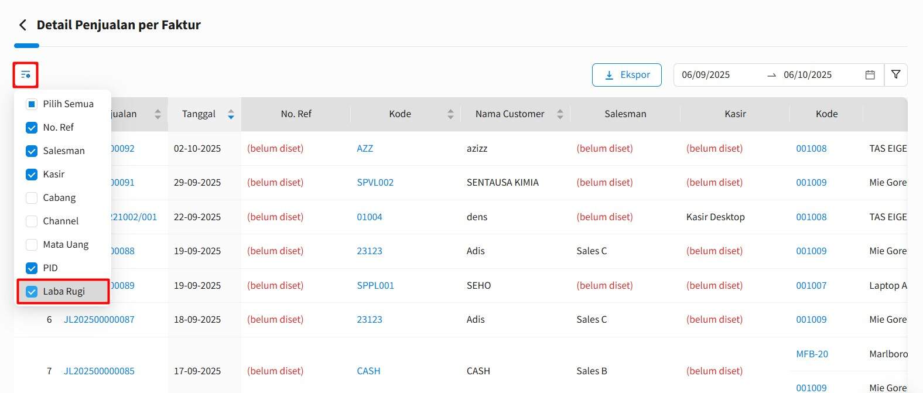Screen dimensions: 923x393
Task: Open customer code link SPVL002
Action: [x=375, y=183]
